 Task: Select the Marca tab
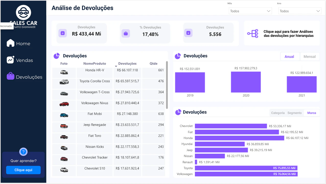pyautogui.click(x=312, y=113)
